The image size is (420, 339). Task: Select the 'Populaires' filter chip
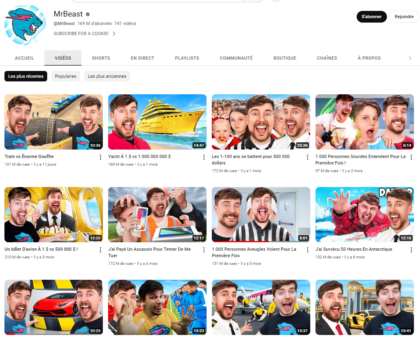66,76
